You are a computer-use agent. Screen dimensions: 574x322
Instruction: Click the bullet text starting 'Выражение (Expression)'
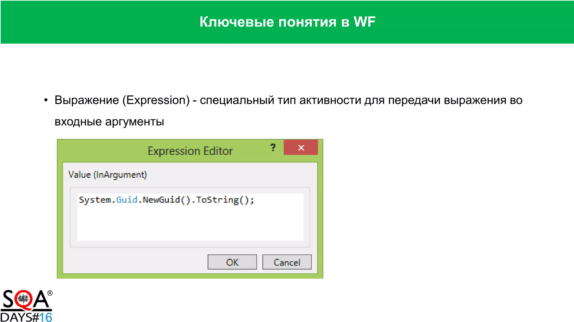(x=288, y=111)
